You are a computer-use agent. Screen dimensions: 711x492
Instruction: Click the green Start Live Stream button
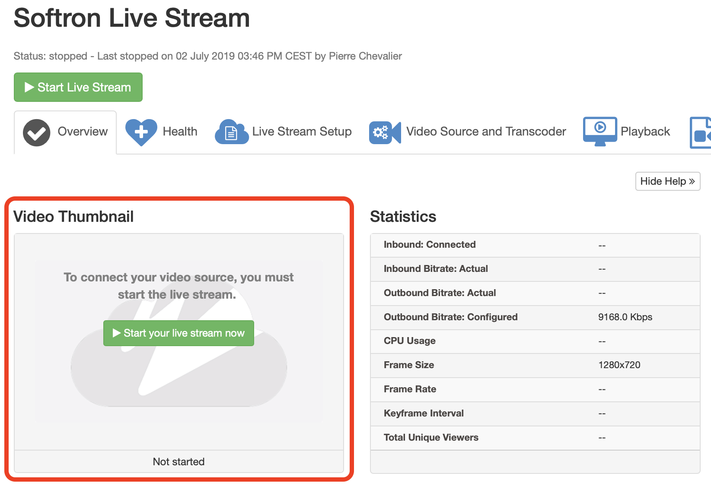coord(78,87)
